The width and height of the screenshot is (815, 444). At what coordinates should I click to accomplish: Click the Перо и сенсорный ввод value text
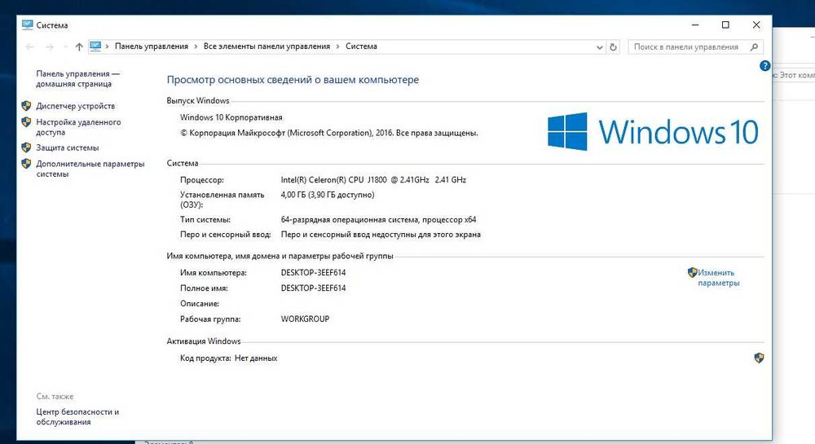pyautogui.click(x=381, y=235)
